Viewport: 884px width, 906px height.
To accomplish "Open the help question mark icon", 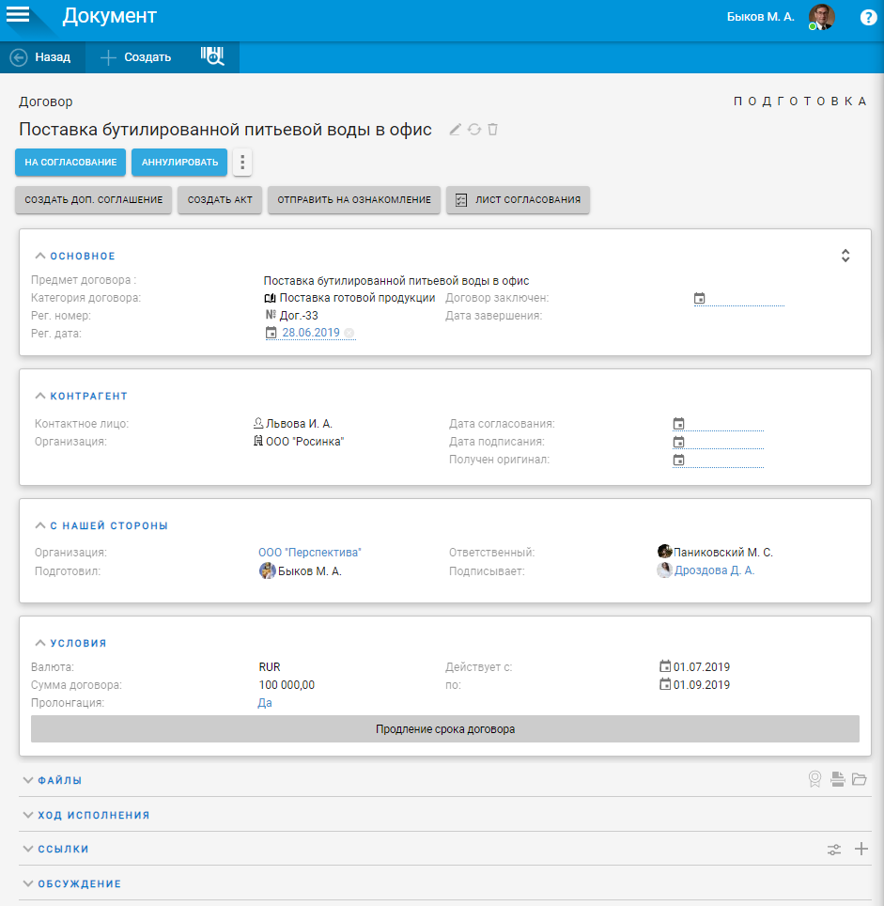I will [868, 17].
